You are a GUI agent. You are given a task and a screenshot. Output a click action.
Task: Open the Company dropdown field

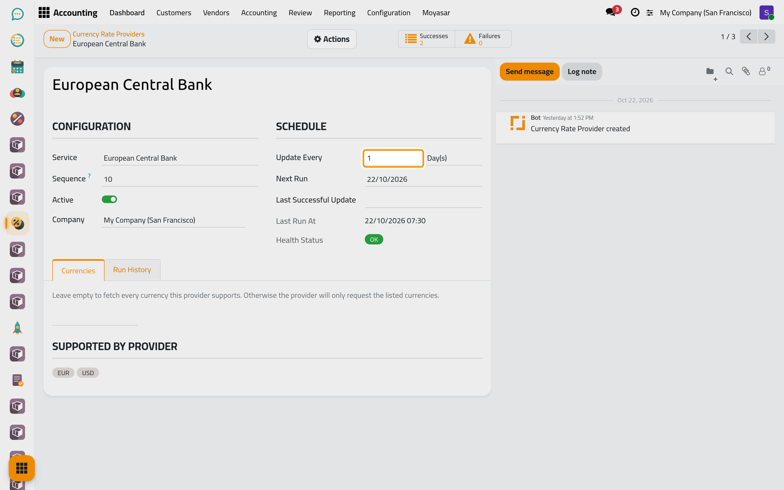point(174,220)
